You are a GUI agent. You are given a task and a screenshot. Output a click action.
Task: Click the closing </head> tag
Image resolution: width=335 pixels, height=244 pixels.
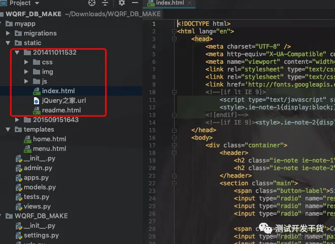point(204,130)
